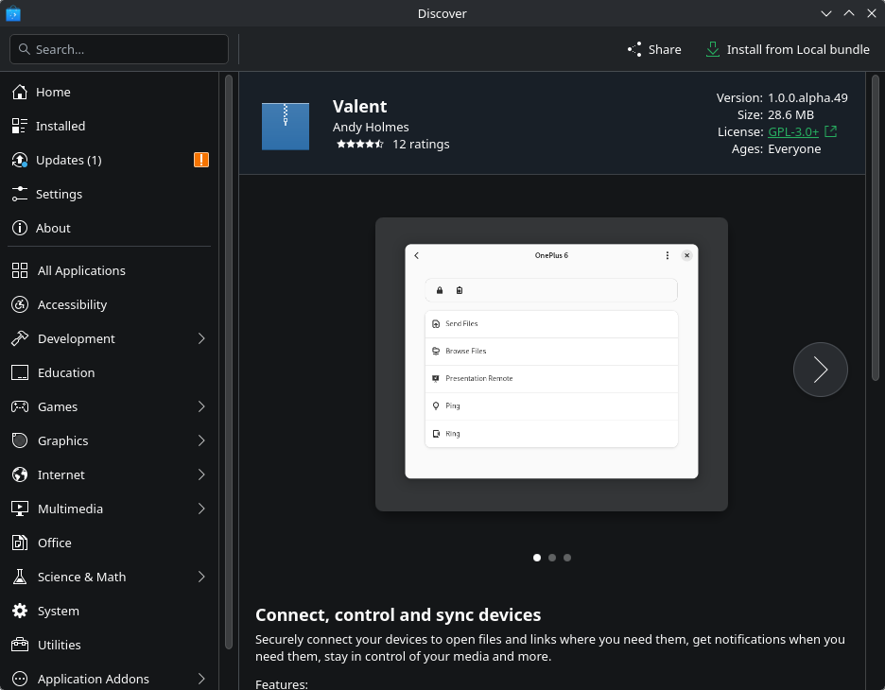Open the external link icon beside license
The width and height of the screenshot is (885, 690).
831,131
